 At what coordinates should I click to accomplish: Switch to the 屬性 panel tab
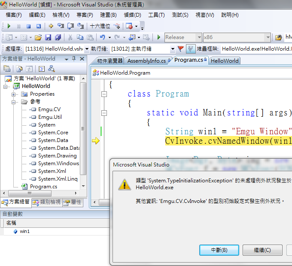click(73, 202)
